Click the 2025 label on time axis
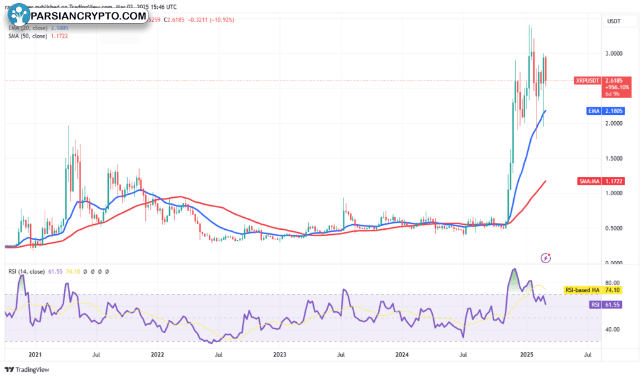This screenshot has width=644, height=378. (526, 355)
